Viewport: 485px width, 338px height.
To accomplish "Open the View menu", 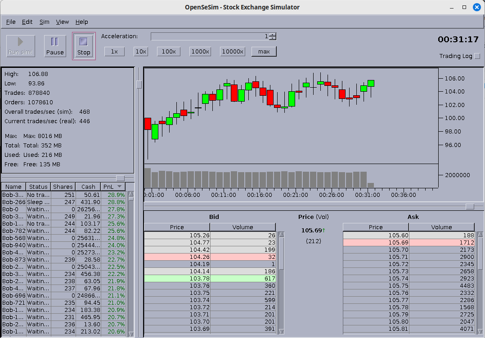I will 63,22.
